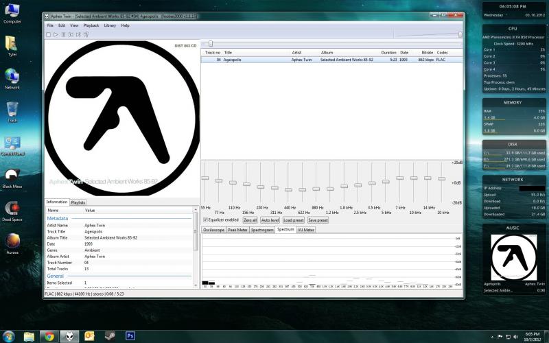Click the 1.8 kHz equalizer slider knob
Image resolution: width=549 pixels, height=343 pixels.
pyautogui.click(x=344, y=186)
